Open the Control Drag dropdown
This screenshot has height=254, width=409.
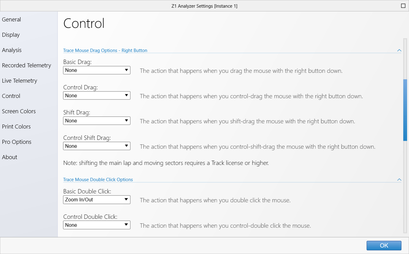click(x=97, y=95)
